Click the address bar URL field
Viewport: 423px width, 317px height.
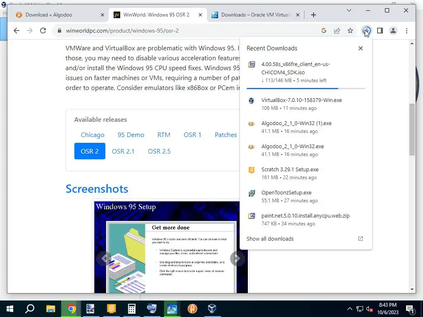pos(189,31)
